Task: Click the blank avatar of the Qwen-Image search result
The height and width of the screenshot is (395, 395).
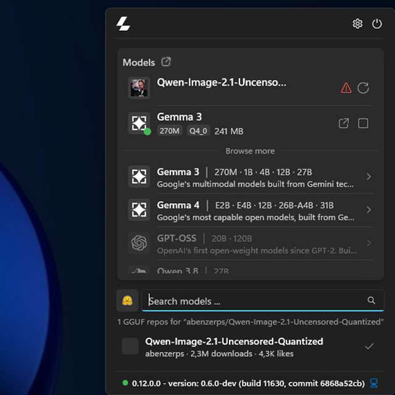Action: click(x=130, y=346)
